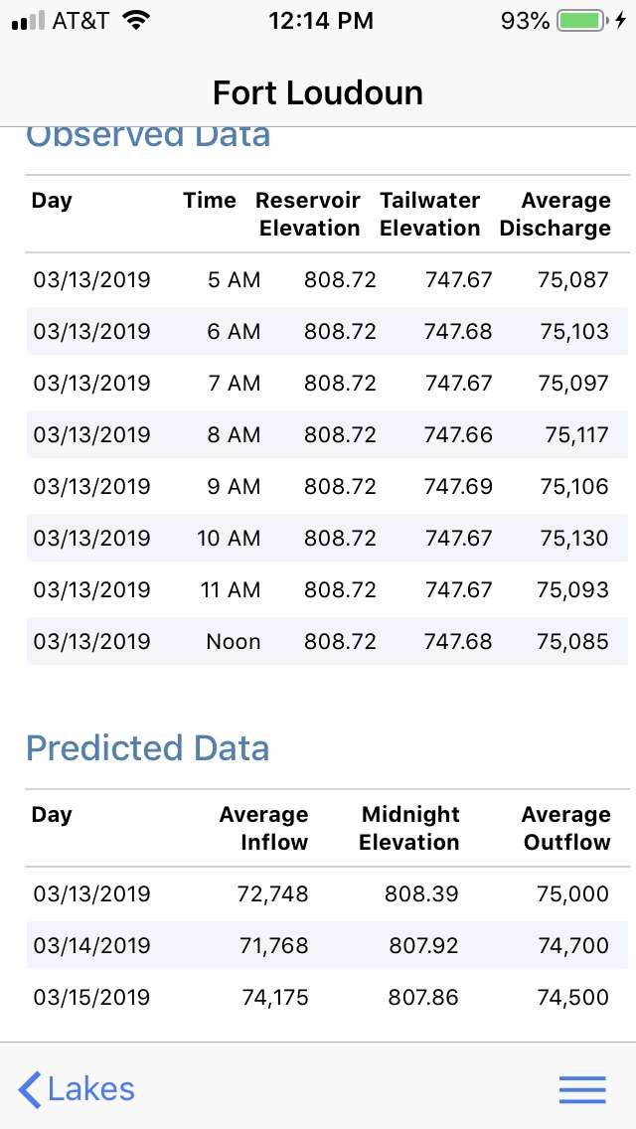Tap the Fort Loudoun title
636x1129 pixels.
pyautogui.click(x=318, y=92)
